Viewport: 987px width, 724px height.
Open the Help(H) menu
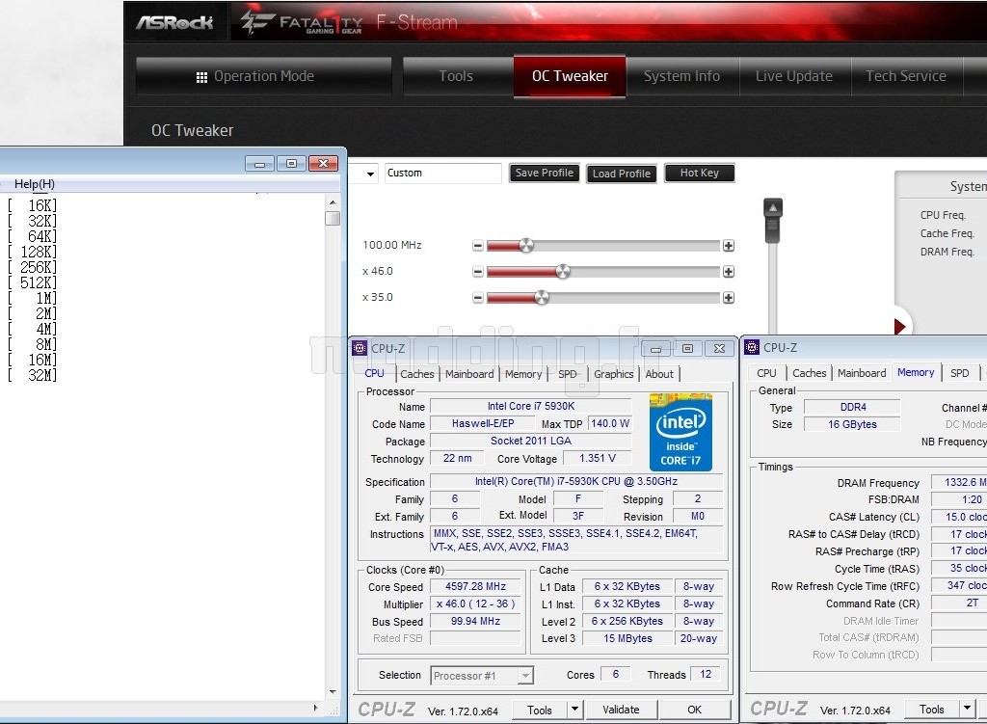click(x=35, y=184)
